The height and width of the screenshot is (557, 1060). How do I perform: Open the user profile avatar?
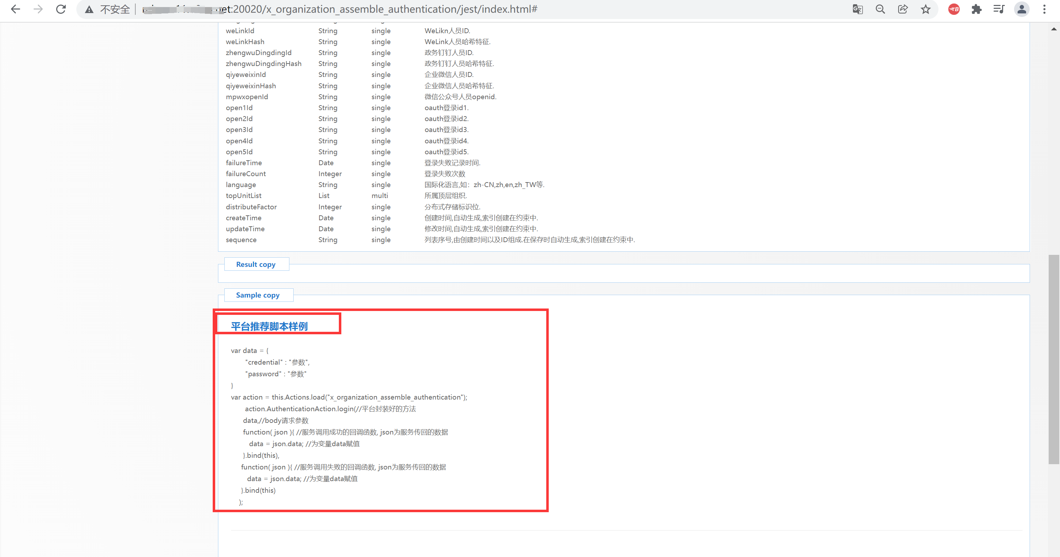coord(1022,9)
